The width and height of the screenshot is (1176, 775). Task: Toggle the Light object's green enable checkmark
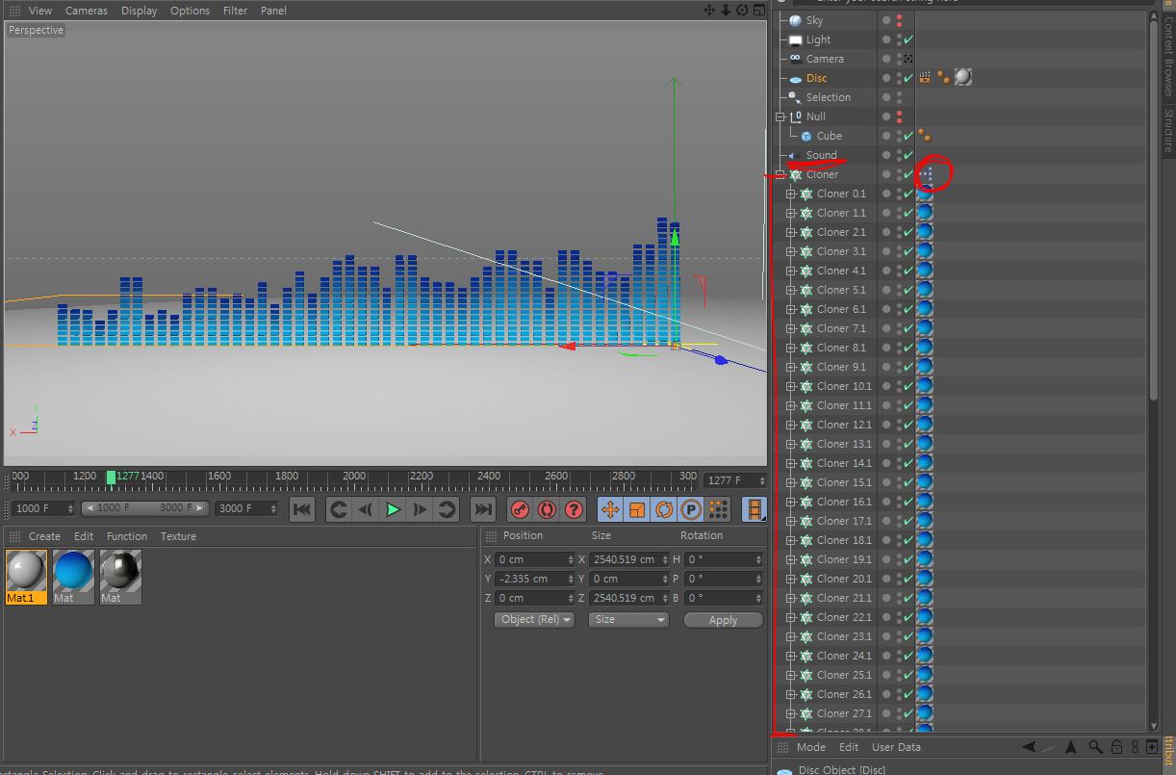pos(908,39)
